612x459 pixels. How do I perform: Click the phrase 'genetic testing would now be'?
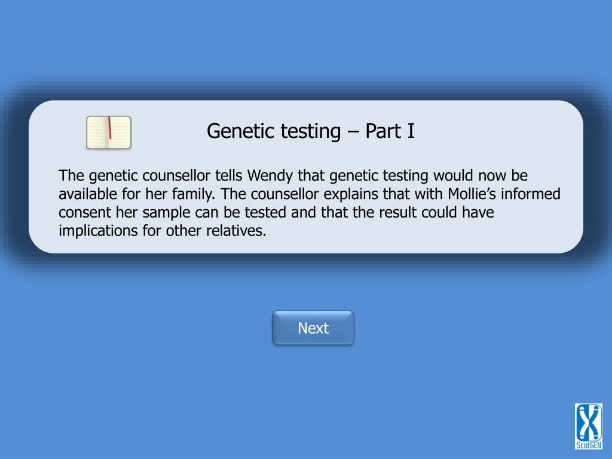point(429,176)
